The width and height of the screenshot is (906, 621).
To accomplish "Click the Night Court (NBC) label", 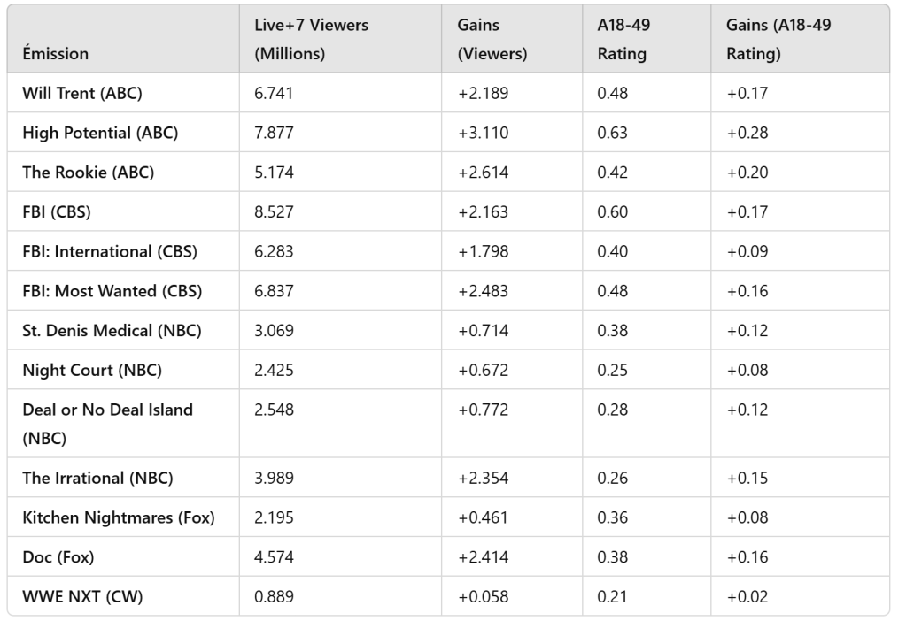I will coord(92,371).
